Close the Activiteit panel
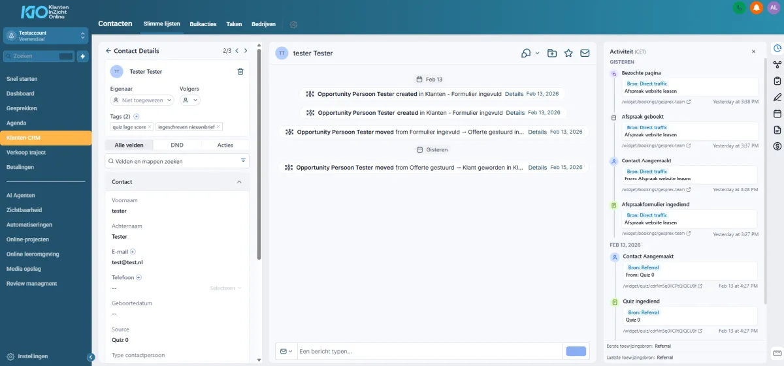 coord(753,51)
